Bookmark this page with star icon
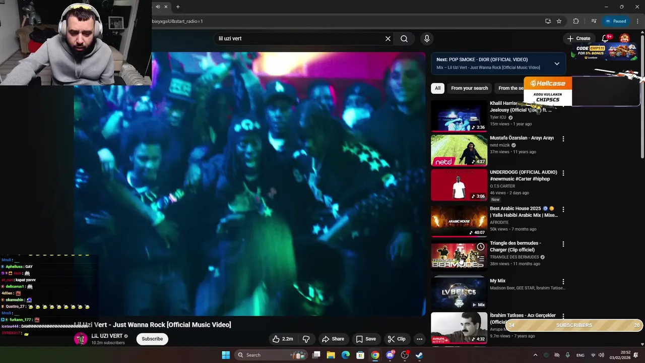The height and width of the screenshot is (363, 645). [559, 21]
